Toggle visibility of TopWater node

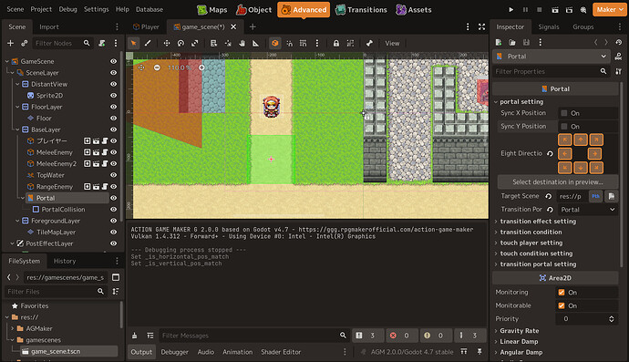pyautogui.click(x=114, y=175)
